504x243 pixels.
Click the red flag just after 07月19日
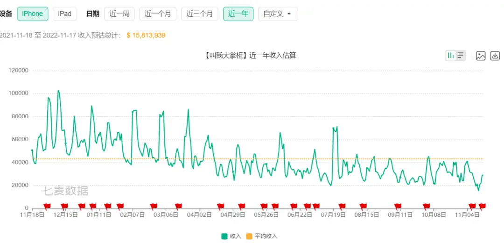click(342, 206)
